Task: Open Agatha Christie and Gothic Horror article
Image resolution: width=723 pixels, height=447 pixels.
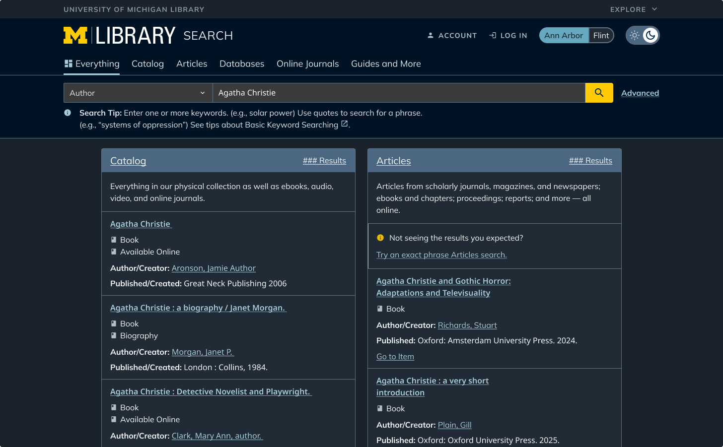Action: 443,287
